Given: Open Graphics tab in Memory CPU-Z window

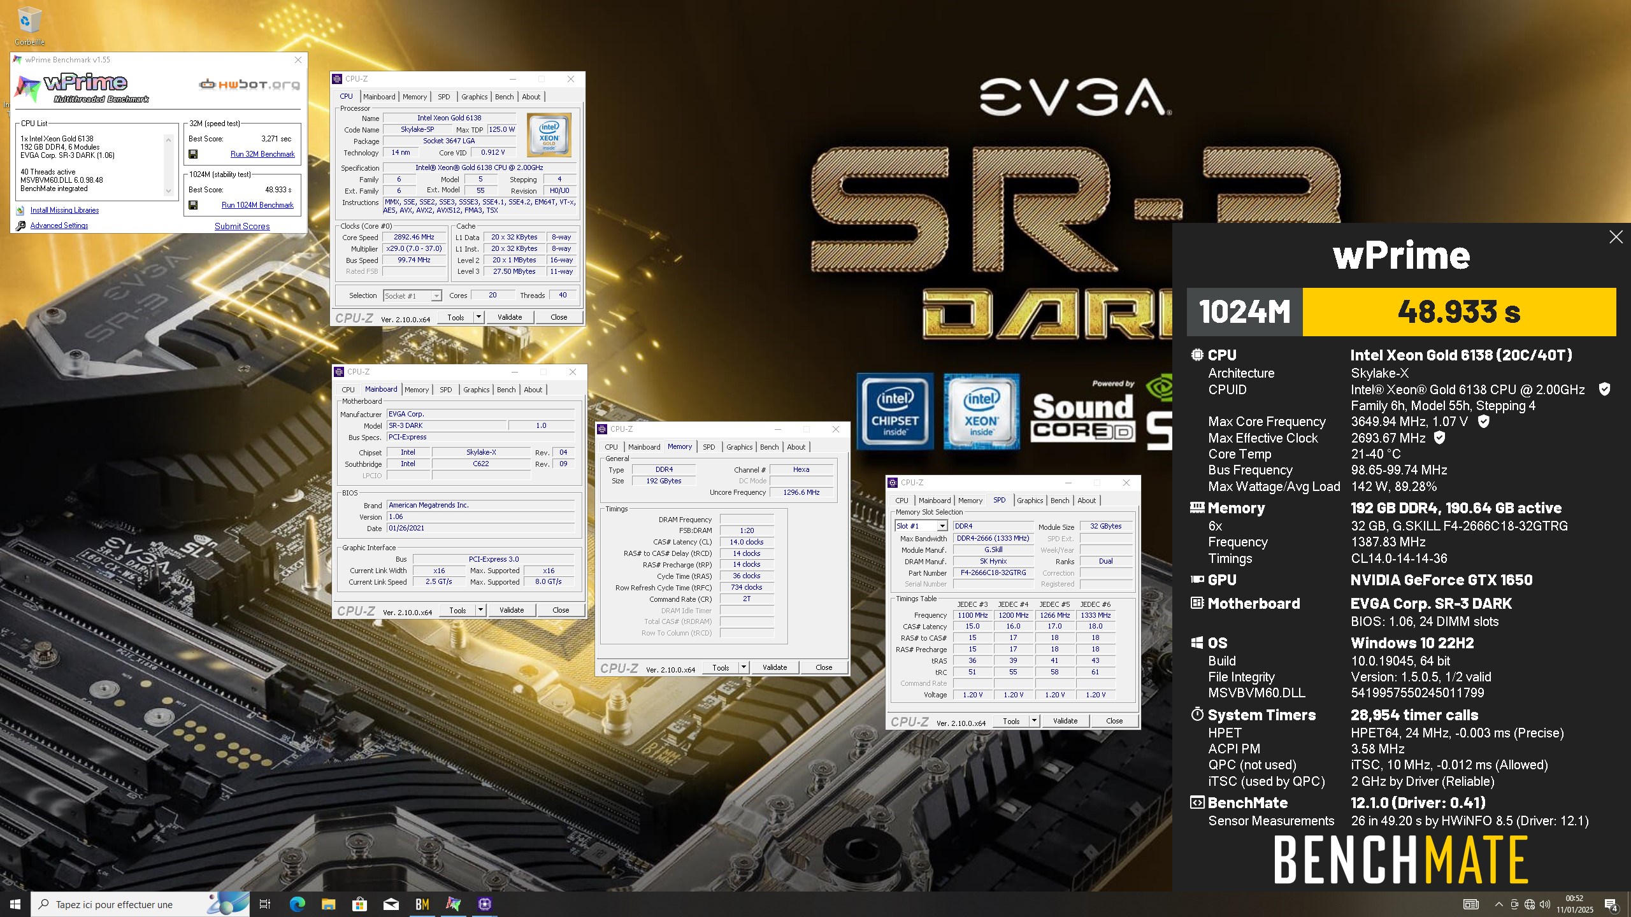Looking at the screenshot, I should (739, 447).
